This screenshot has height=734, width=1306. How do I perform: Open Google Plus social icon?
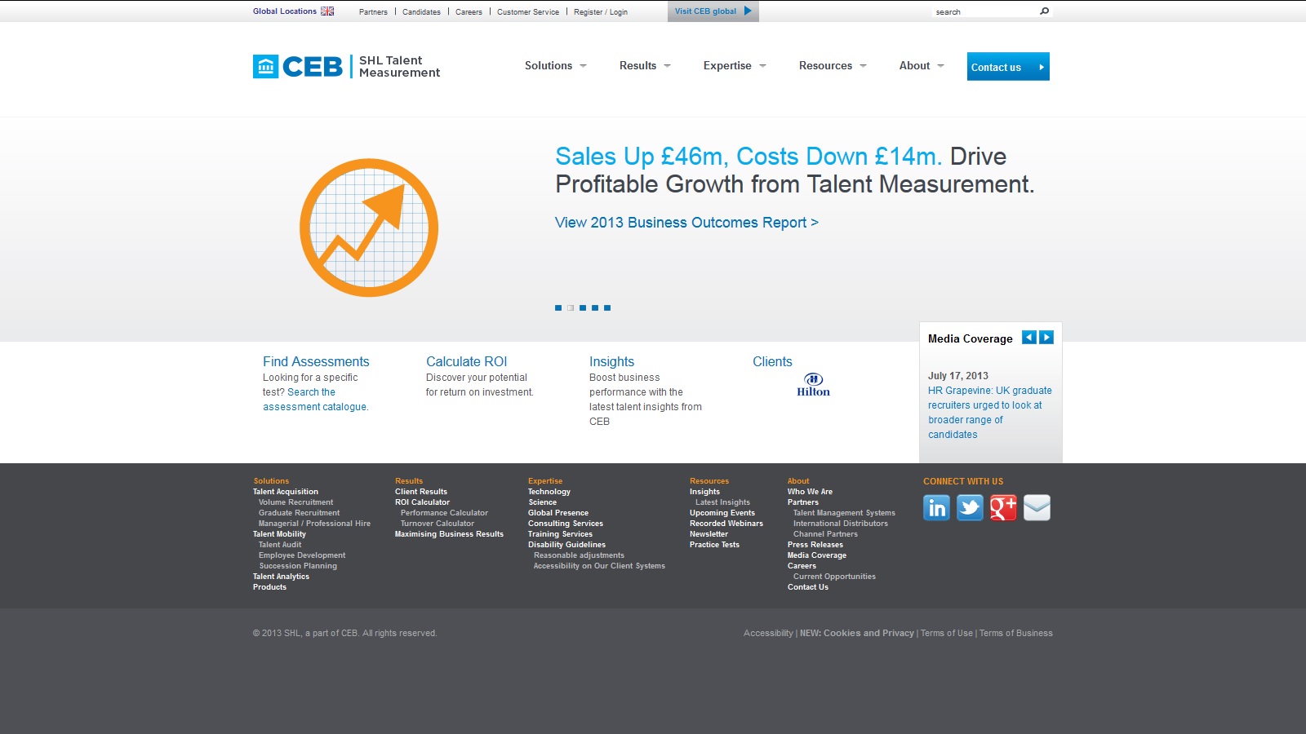[1003, 507]
